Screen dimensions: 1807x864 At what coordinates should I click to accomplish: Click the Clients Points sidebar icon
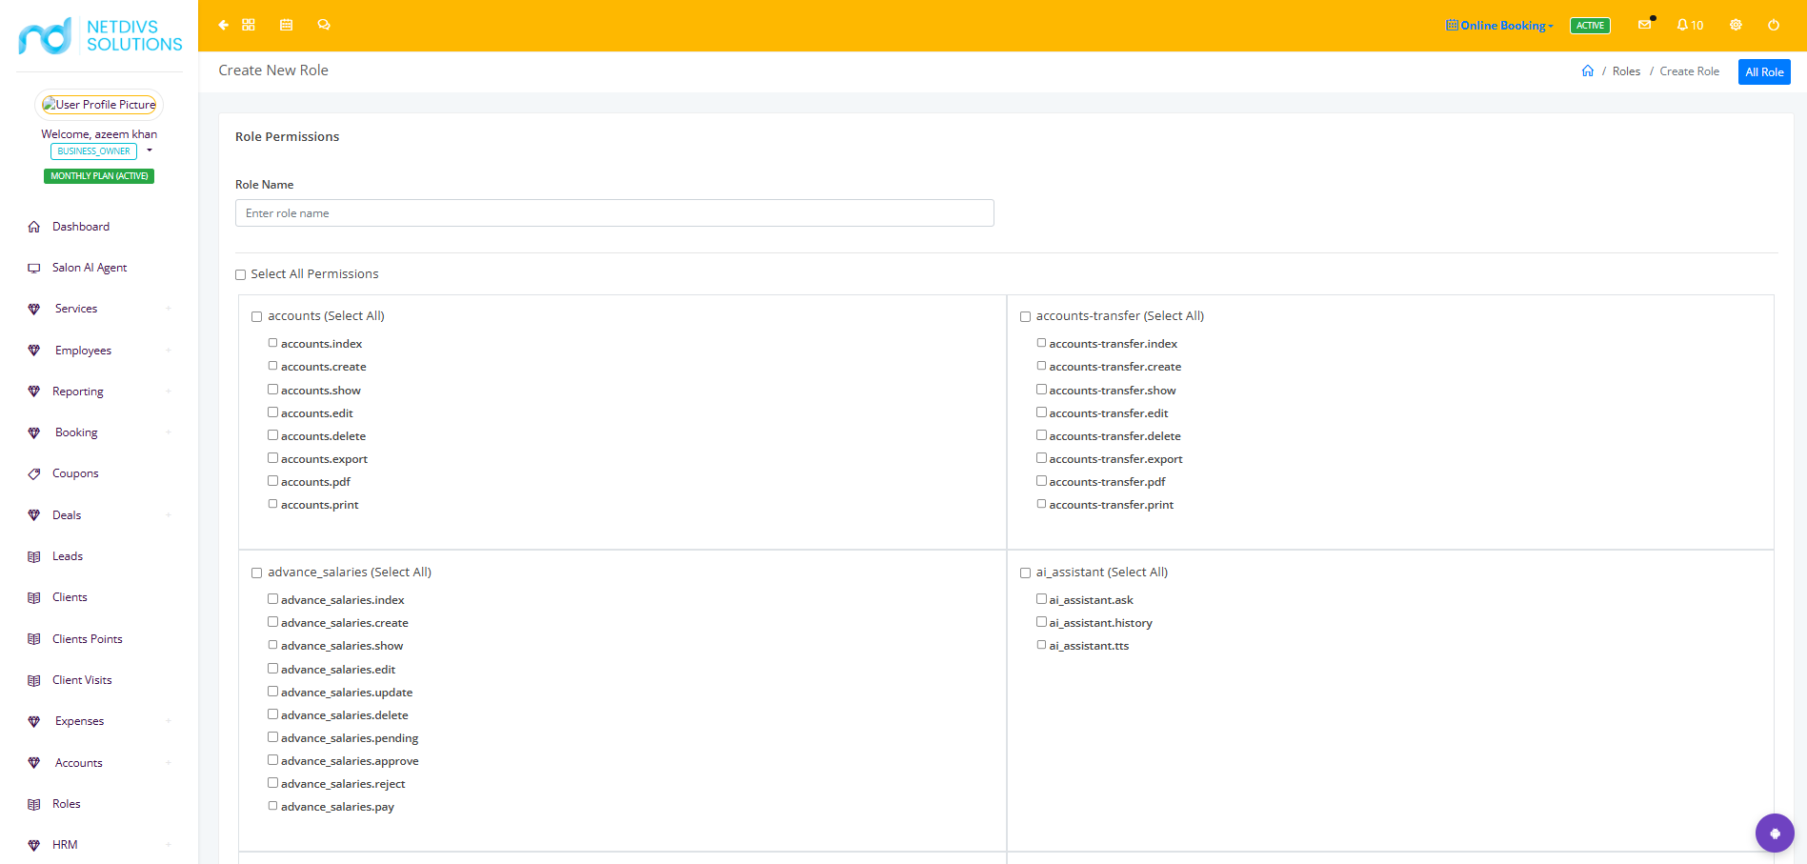coord(34,639)
